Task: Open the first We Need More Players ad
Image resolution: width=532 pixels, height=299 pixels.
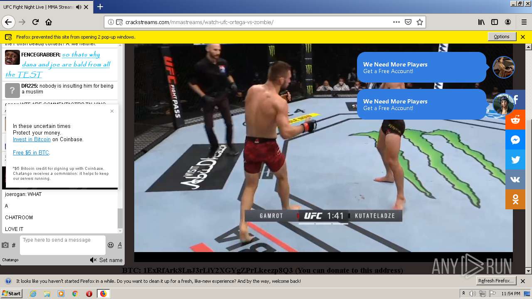Action: [x=421, y=67]
